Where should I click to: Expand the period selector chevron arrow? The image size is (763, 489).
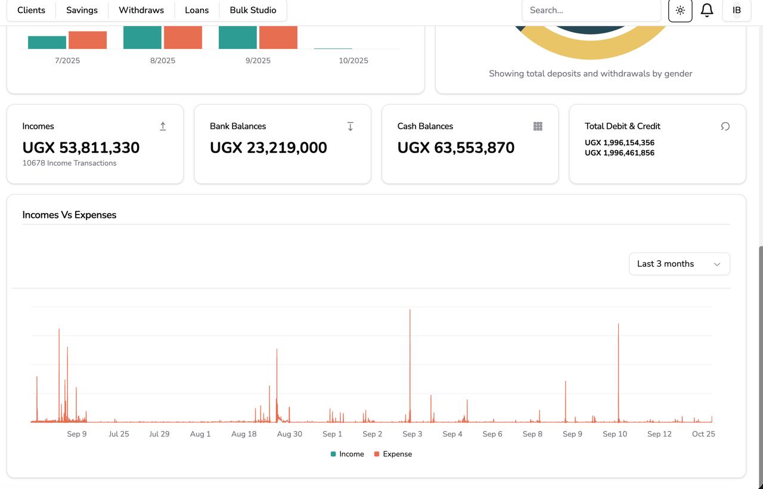point(717,264)
